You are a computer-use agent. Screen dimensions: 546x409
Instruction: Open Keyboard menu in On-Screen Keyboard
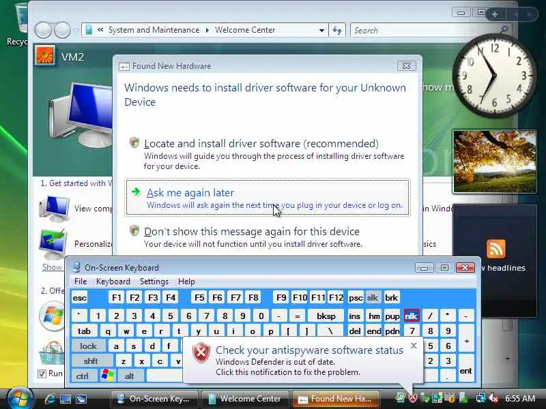(x=113, y=282)
